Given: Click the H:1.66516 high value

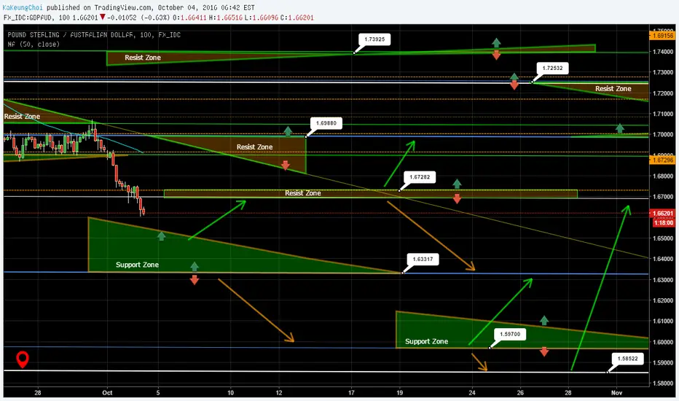Looking at the screenshot, I should click(x=225, y=17).
